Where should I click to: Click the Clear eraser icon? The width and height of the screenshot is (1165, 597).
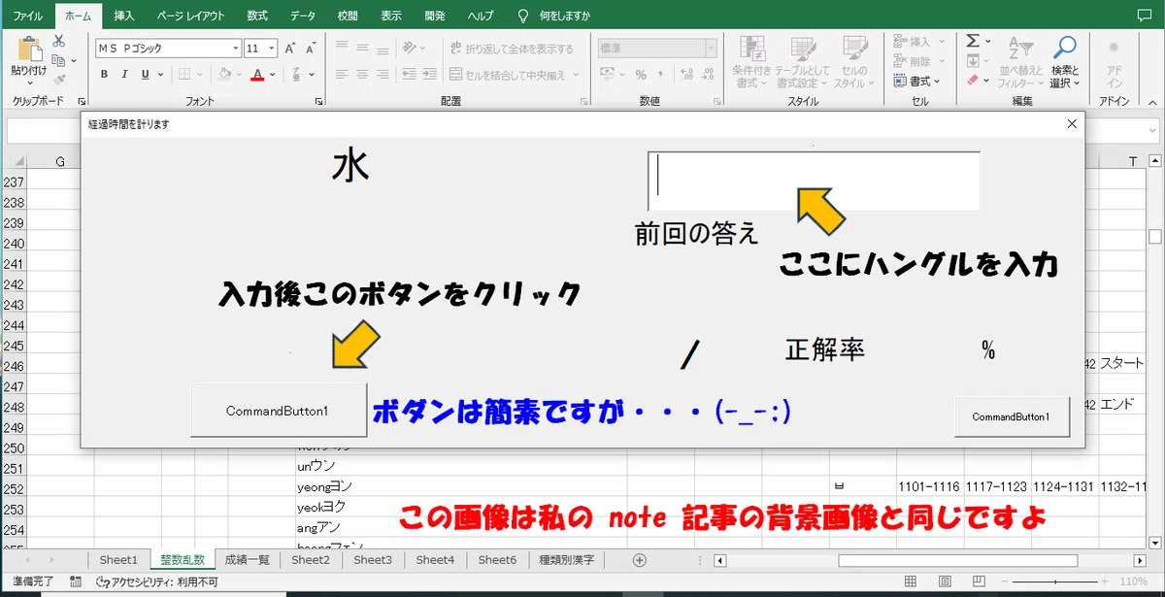973,81
